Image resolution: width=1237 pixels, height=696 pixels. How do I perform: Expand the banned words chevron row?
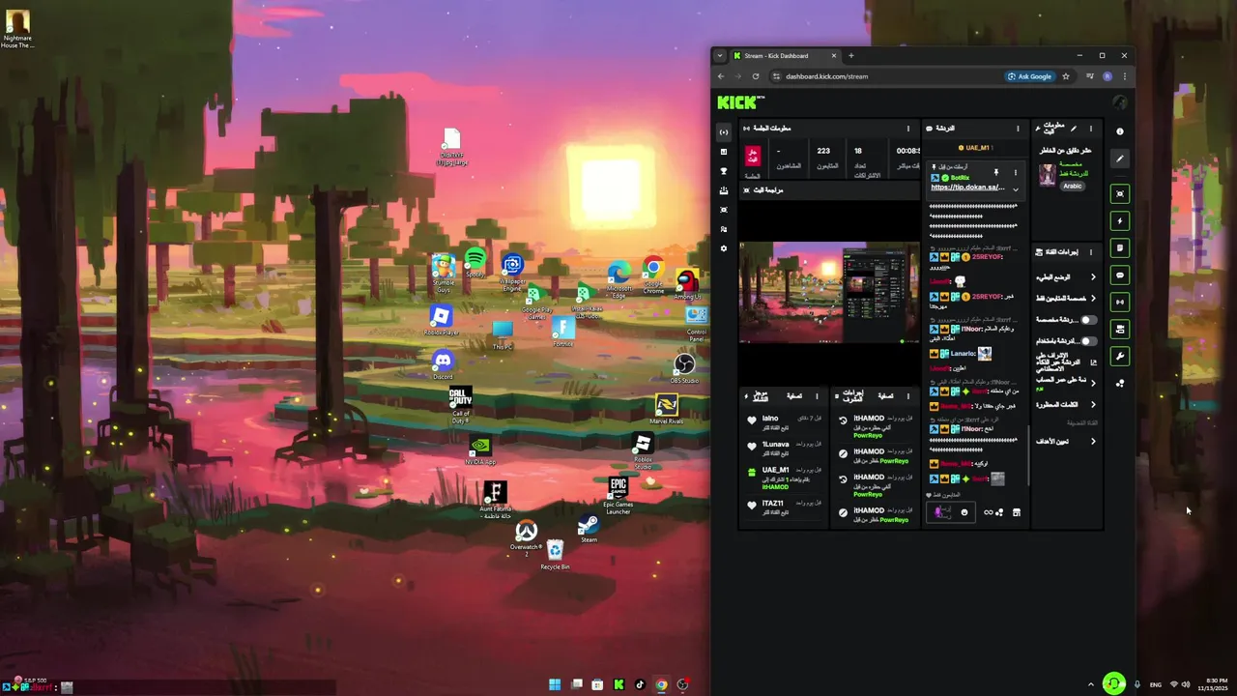coord(1093,404)
